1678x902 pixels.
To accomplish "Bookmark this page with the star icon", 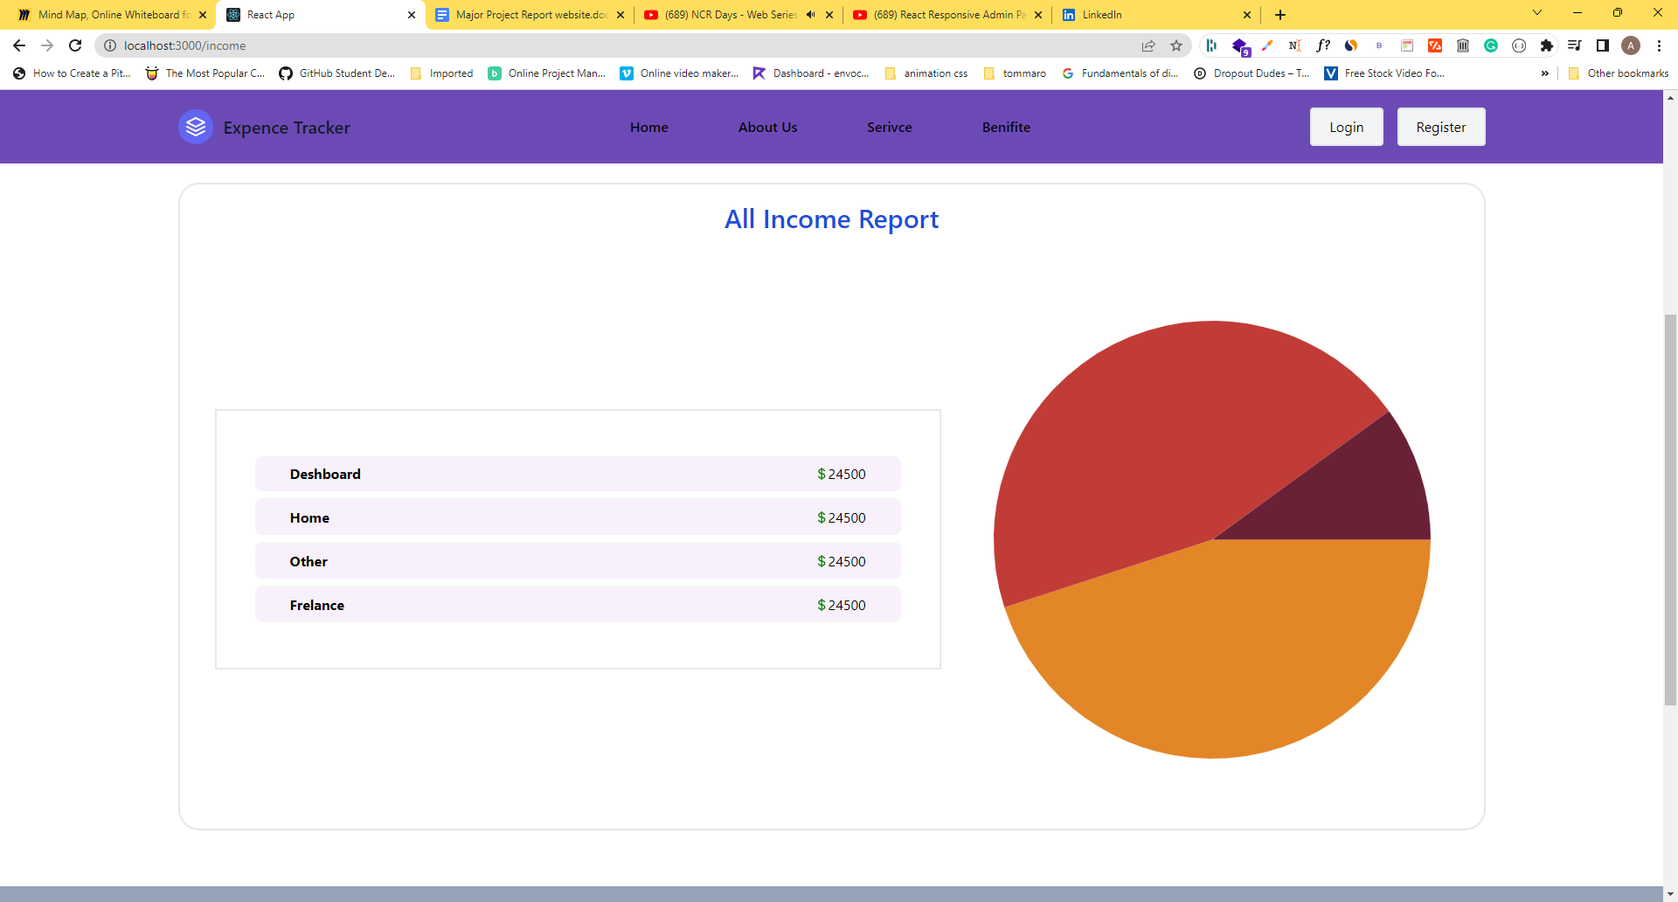I will click(x=1176, y=45).
